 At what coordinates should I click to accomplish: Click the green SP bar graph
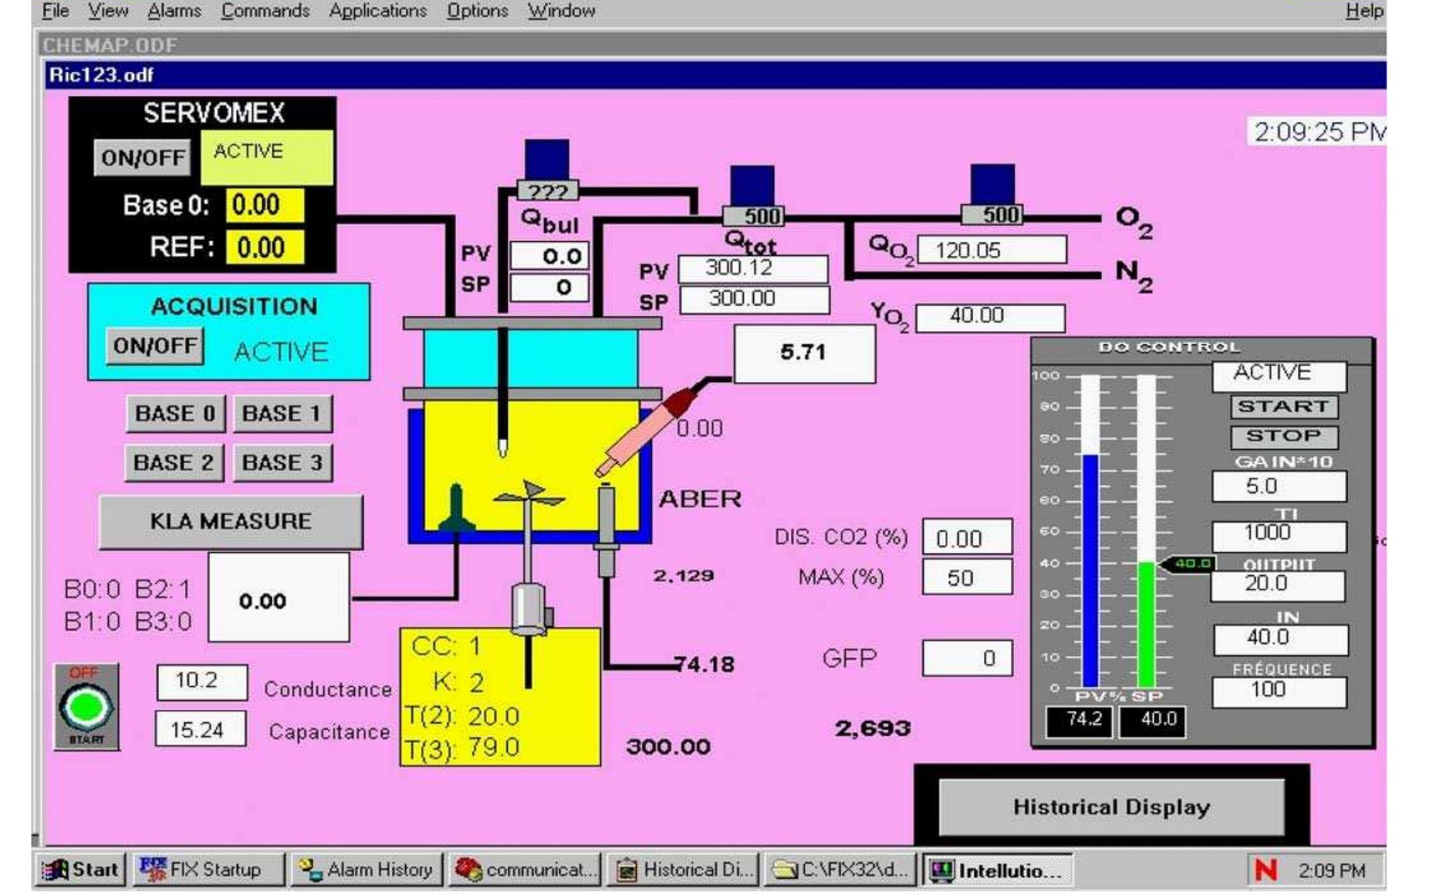coord(1146,624)
